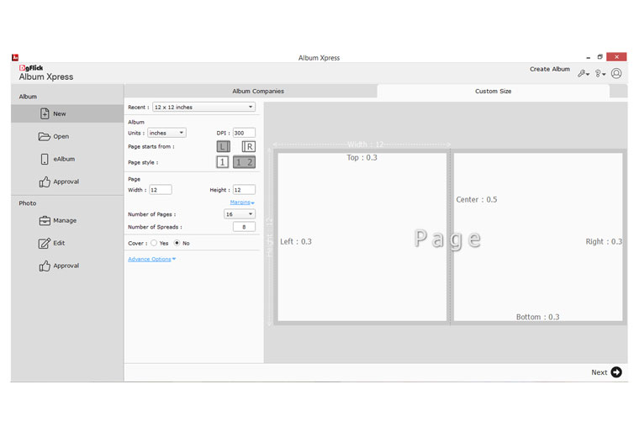Image resolution: width=639 pixels, height=437 pixels.
Task: Click into the page Height field
Action: 244,190
